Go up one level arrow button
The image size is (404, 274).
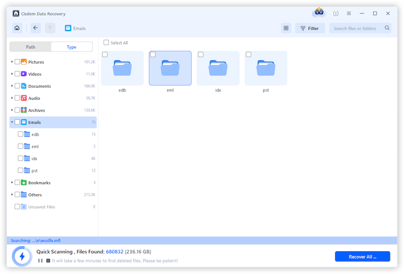click(50, 28)
